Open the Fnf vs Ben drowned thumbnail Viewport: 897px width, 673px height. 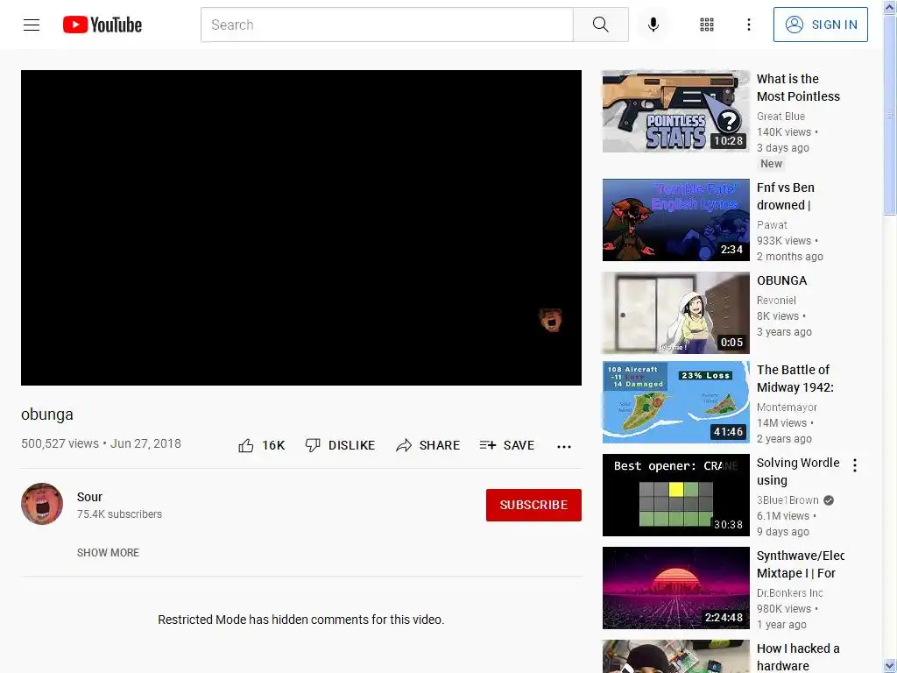pyautogui.click(x=675, y=220)
